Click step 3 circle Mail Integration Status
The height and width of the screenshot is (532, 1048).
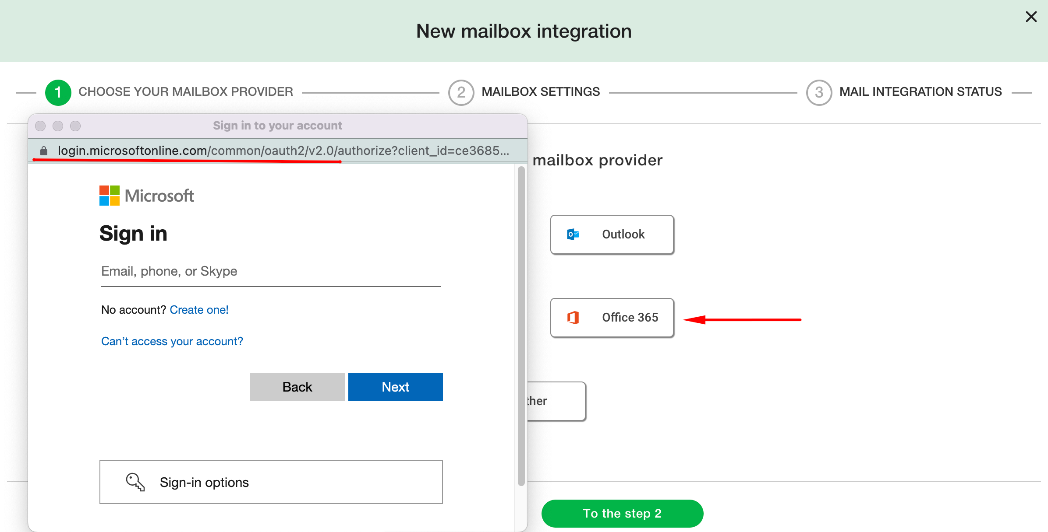tap(818, 92)
